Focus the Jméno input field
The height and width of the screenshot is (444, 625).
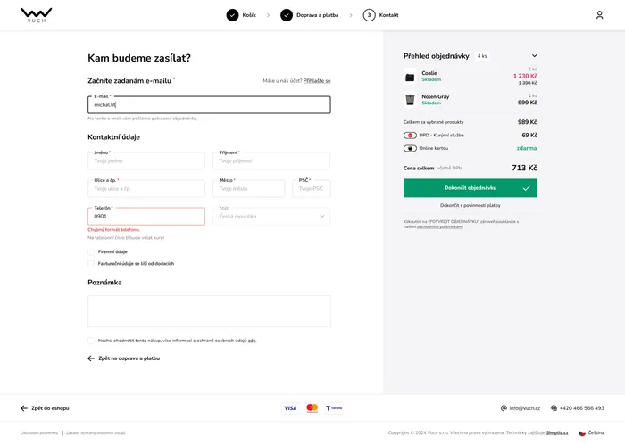(x=146, y=161)
